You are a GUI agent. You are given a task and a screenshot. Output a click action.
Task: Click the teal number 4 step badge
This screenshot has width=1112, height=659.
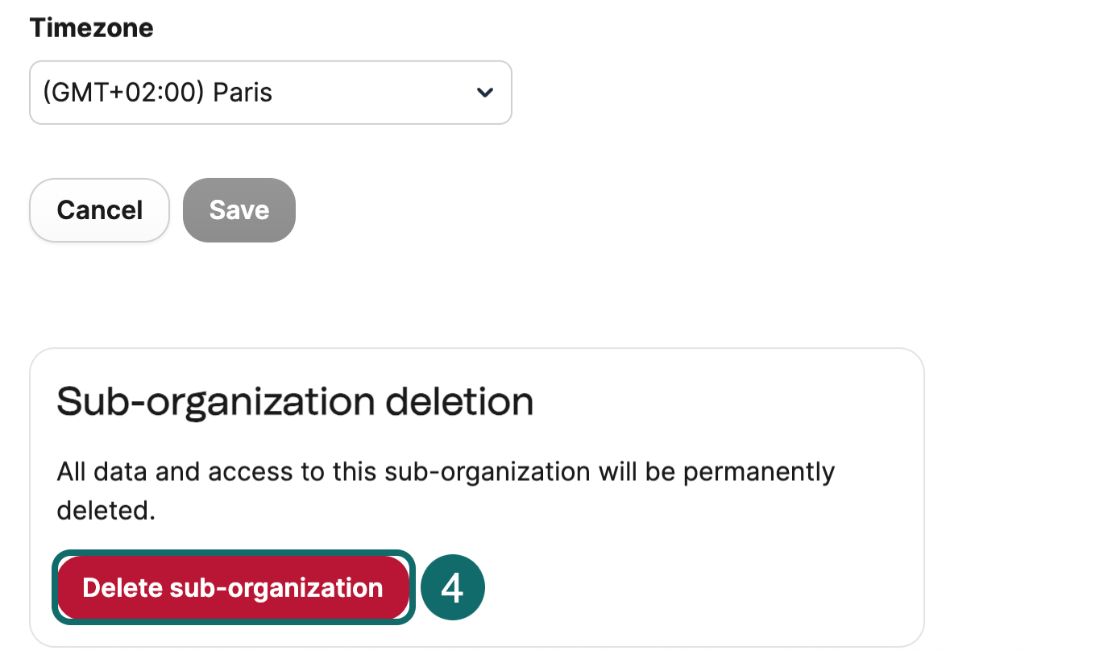click(x=453, y=588)
